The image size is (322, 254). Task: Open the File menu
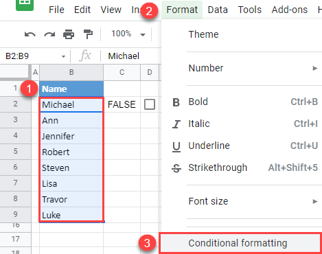coord(56,10)
